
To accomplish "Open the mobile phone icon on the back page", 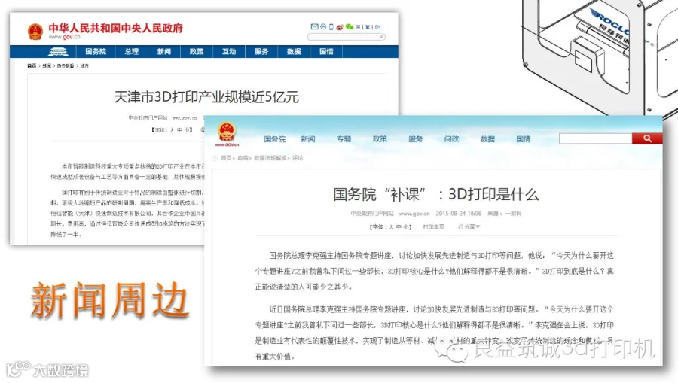I will 331,27.
